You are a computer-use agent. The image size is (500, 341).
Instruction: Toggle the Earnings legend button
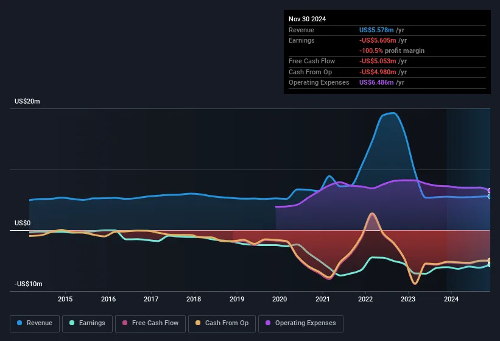click(x=87, y=323)
